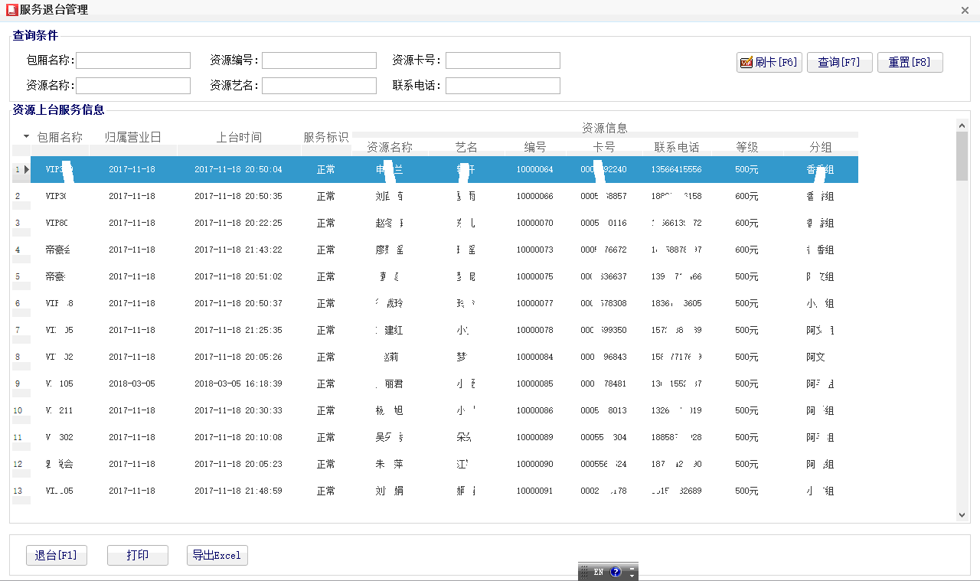Viewport: 980px width, 581px height.
Task: Select row with number 10000066
Action: (435, 196)
